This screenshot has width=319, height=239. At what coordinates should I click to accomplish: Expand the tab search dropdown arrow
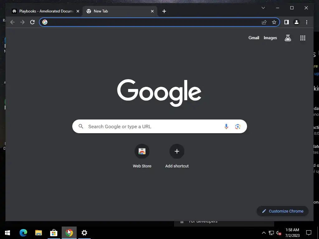point(263,8)
